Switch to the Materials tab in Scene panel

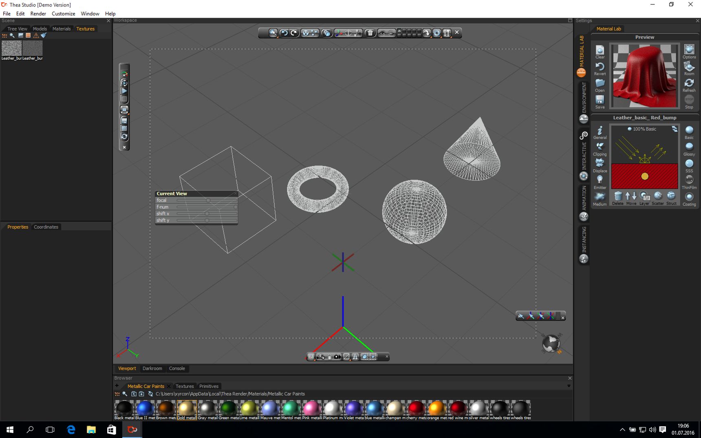click(x=62, y=29)
